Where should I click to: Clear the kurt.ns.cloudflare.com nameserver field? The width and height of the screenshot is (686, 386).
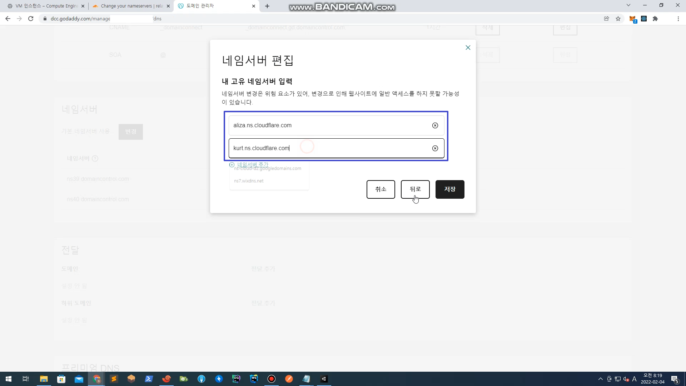[x=435, y=148]
